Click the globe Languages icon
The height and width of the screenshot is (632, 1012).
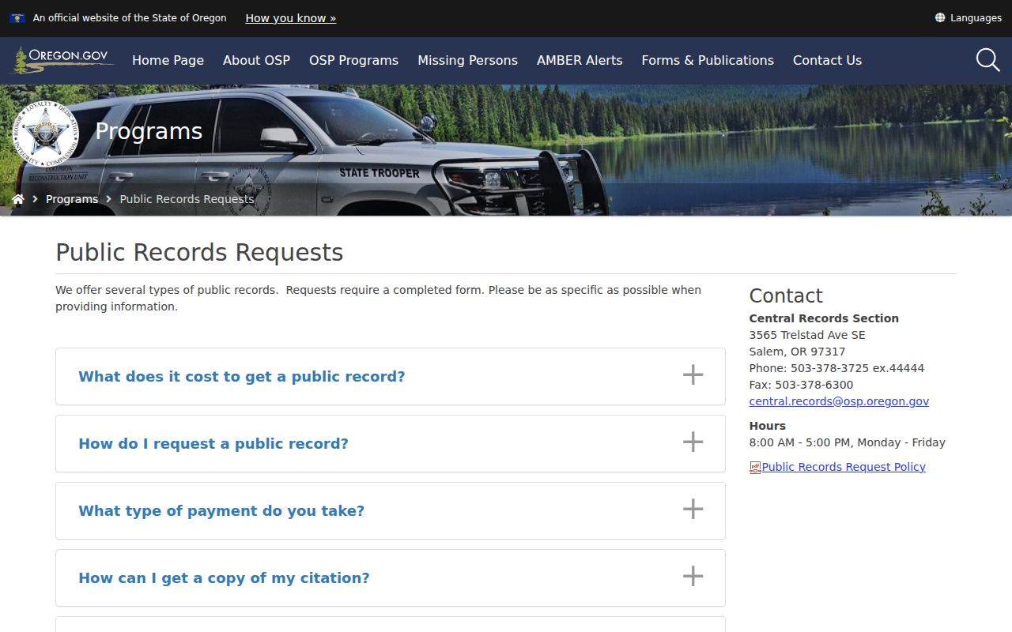pyautogui.click(x=940, y=17)
